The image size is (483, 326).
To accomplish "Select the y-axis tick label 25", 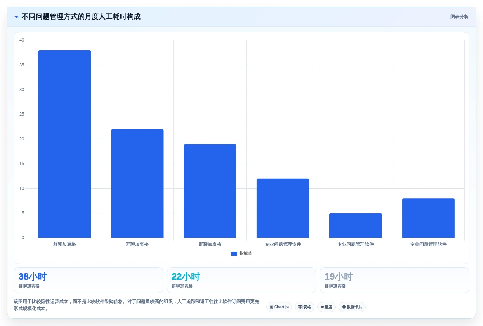I will coord(22,114).
